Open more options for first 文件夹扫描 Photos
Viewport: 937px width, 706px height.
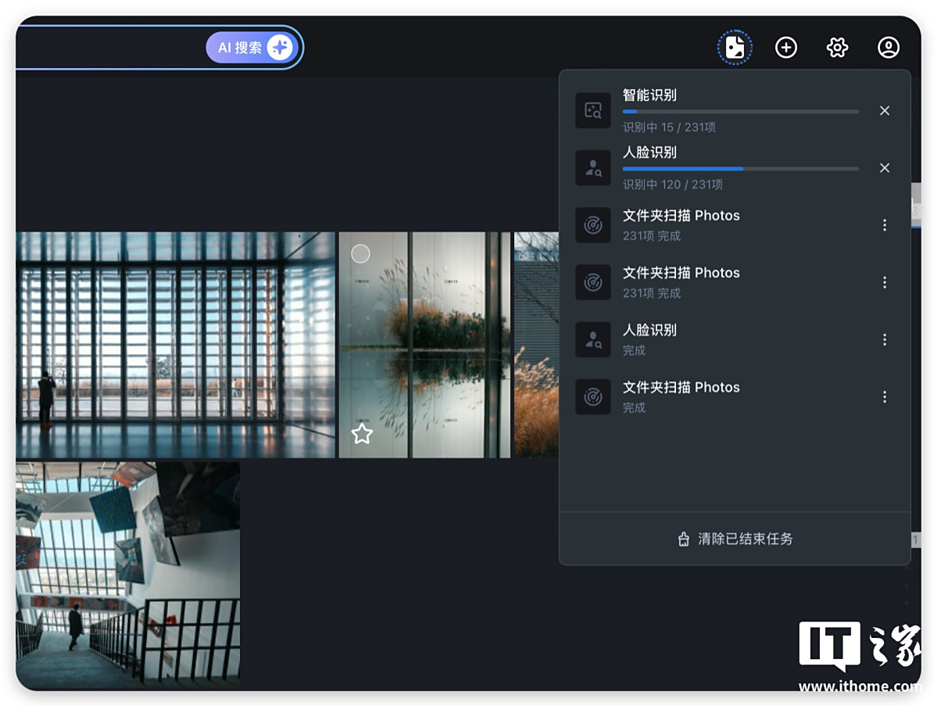(885, 225)
